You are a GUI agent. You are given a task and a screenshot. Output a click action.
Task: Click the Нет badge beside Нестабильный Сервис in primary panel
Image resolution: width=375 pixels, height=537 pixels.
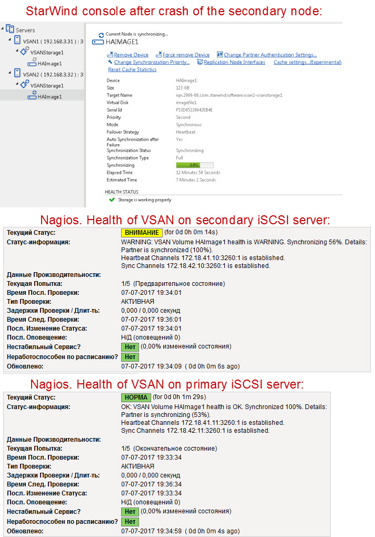pos(130,512)
